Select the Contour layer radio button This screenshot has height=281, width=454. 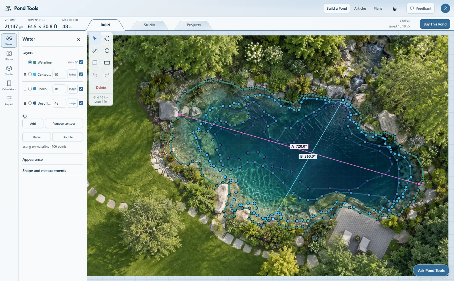(30, 74)
